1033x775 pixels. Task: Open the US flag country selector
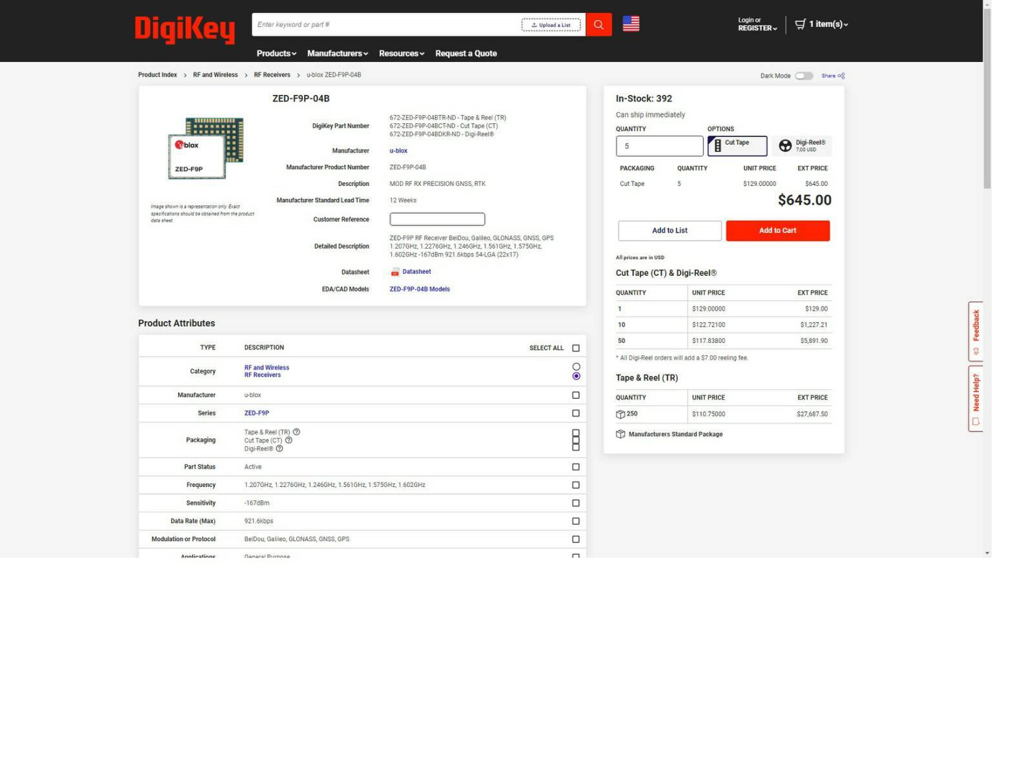click(x=631, y=24)
